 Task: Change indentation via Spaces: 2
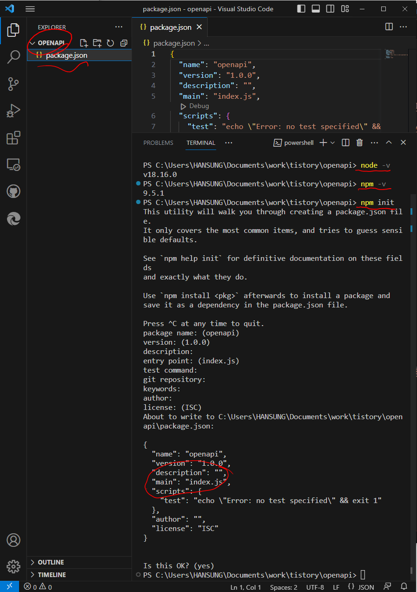284,587
